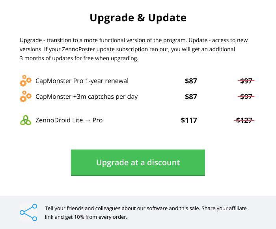This screenshot has width=276, height=229.
Task: Click the Upgrade at a discount button
Action: tap(138, 163)
